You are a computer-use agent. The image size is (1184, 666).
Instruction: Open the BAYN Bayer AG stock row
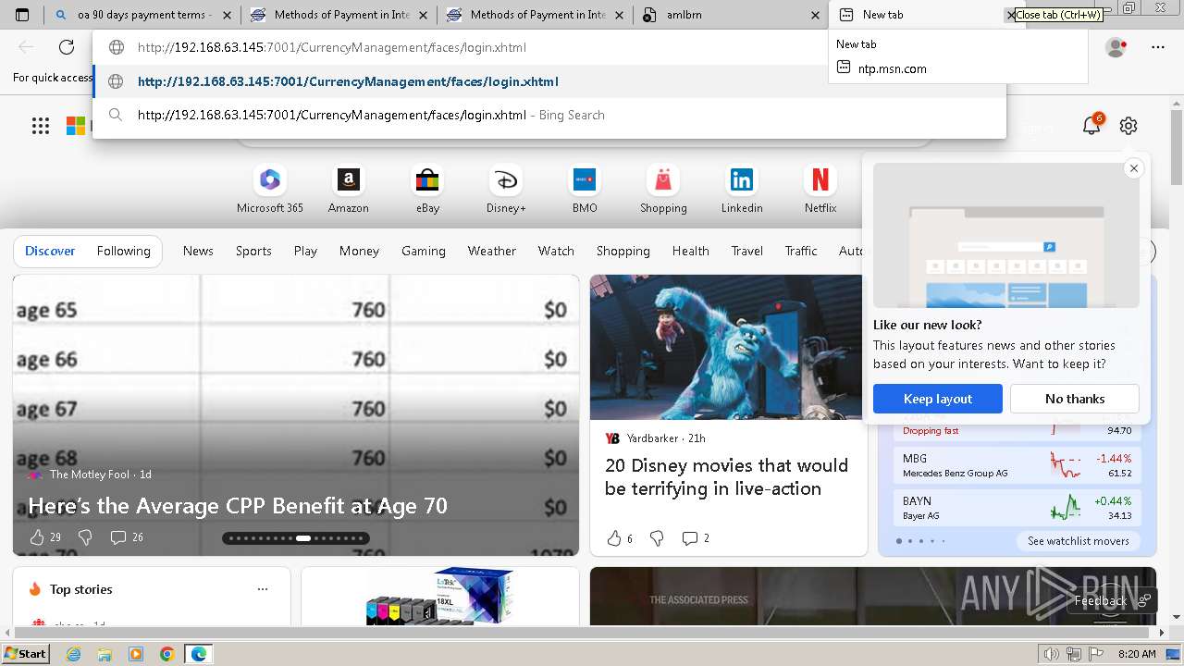tap(1017, 508)
